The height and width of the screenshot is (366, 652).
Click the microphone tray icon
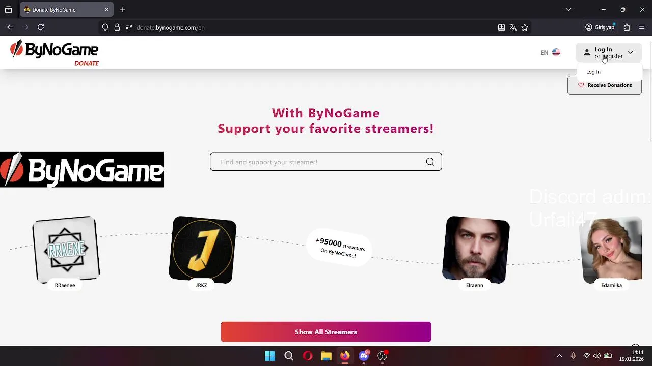[573, 356]
